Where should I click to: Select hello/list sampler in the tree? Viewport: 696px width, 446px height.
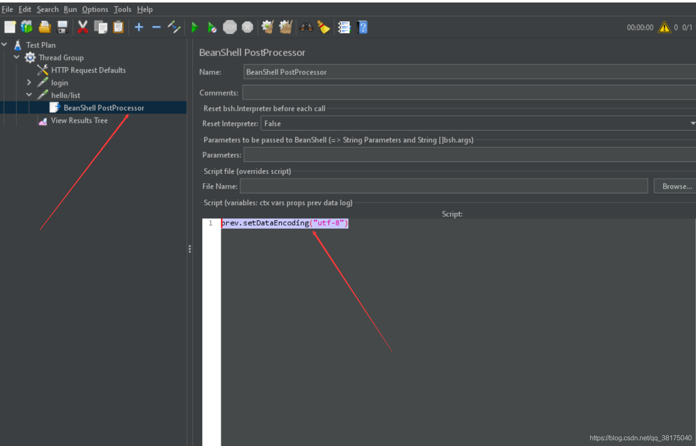66,95
